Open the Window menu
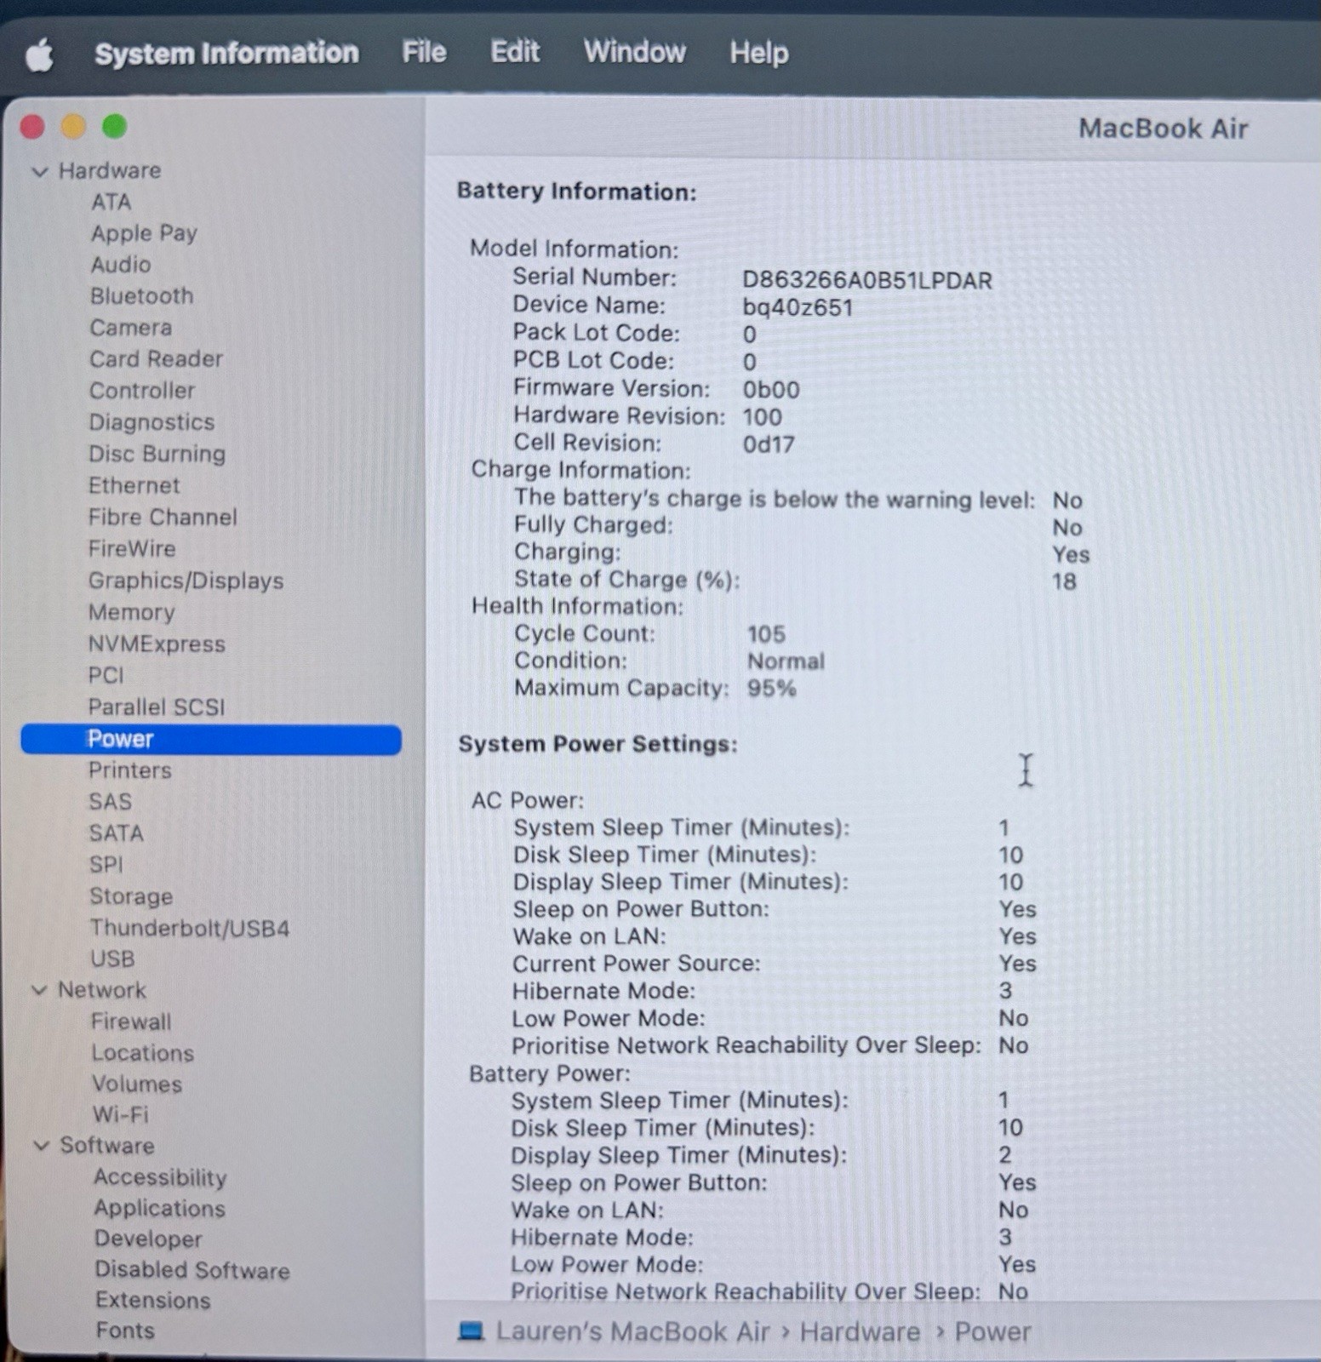This screenshot has height=1362, width=1321. 634,52
